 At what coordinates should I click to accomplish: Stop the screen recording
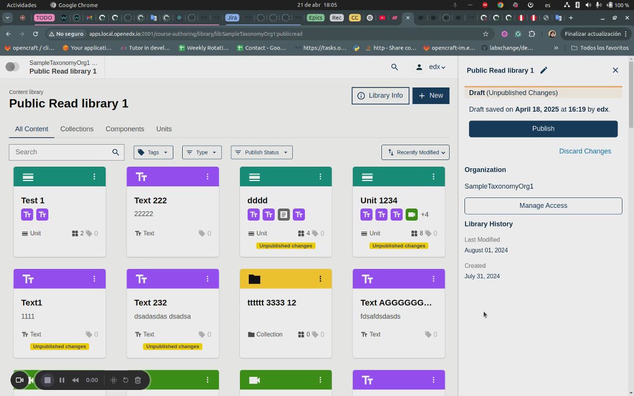click(x=47, y=380)
